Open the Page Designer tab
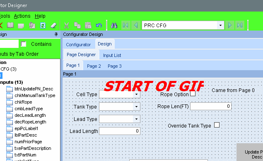The width and height of the screenshot is (263, 161). pyautogui.click(x=81, y=54)
